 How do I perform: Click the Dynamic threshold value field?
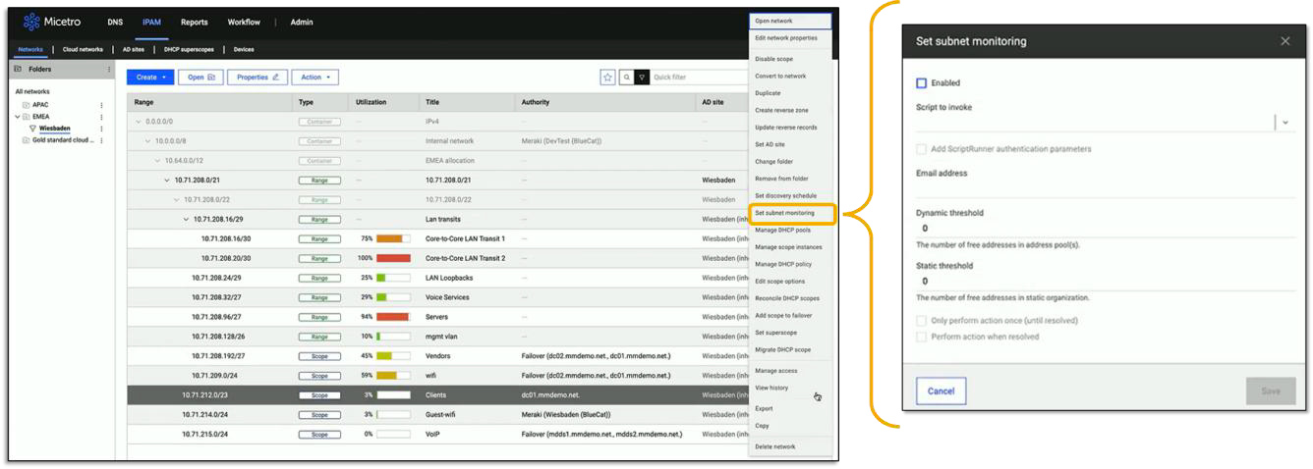pyautogui.click(x=1104, y=228)
